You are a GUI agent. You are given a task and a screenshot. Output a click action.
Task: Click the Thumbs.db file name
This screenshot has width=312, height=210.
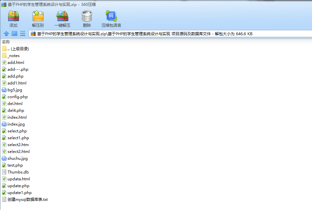click(18, 172)
